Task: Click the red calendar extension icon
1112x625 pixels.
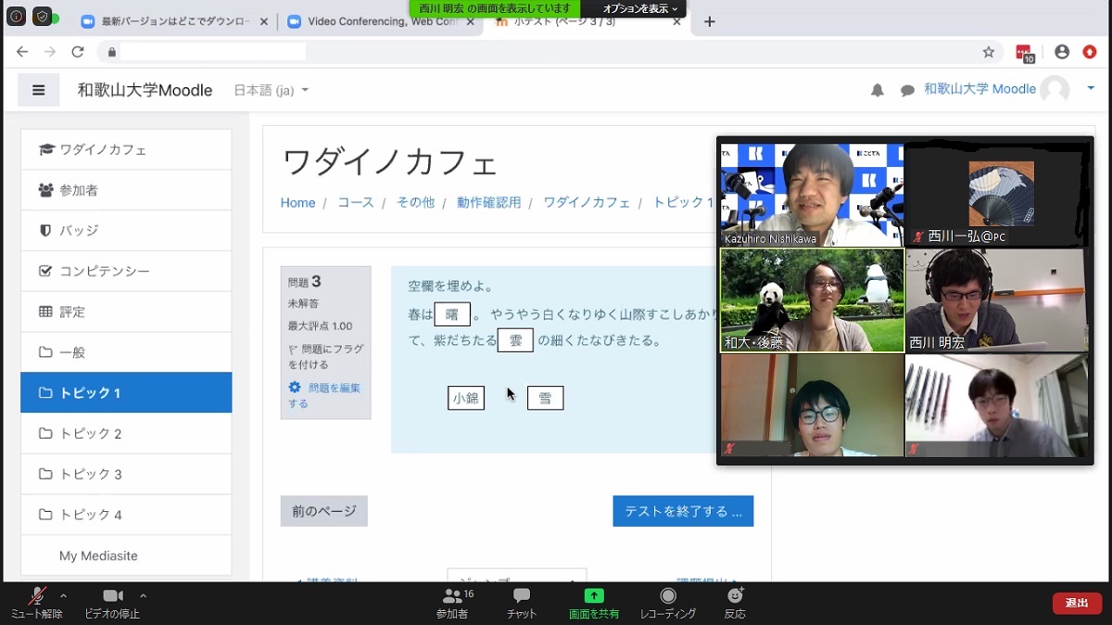Action: tap(1025, 53)
